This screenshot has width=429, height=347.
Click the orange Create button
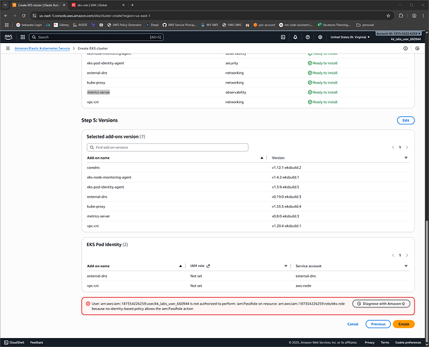(403, 324)
